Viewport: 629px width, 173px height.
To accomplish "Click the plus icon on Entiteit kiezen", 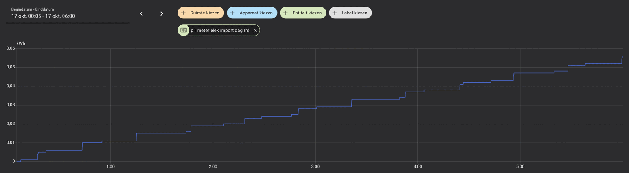I will (285, 13).
